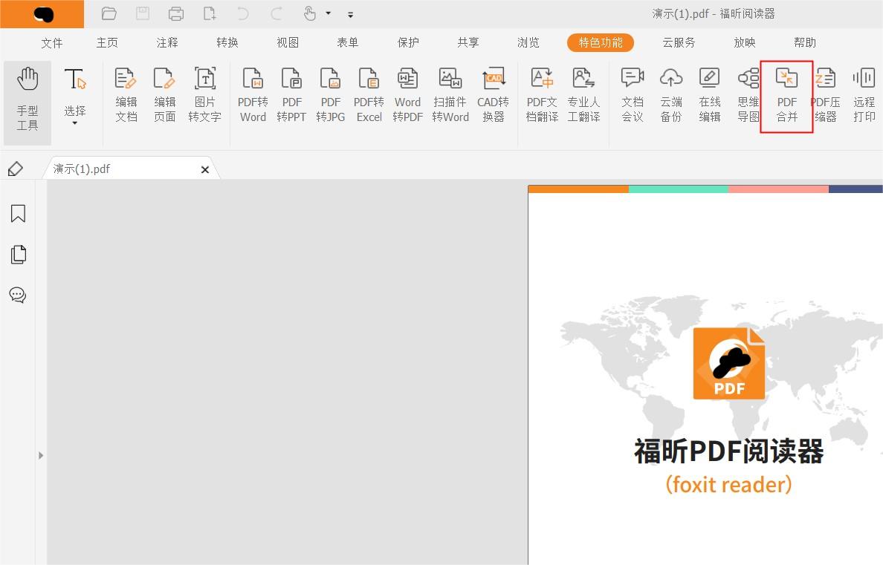
Task: Open 编辑文档 document editing
Action: (x=125, y=95)
